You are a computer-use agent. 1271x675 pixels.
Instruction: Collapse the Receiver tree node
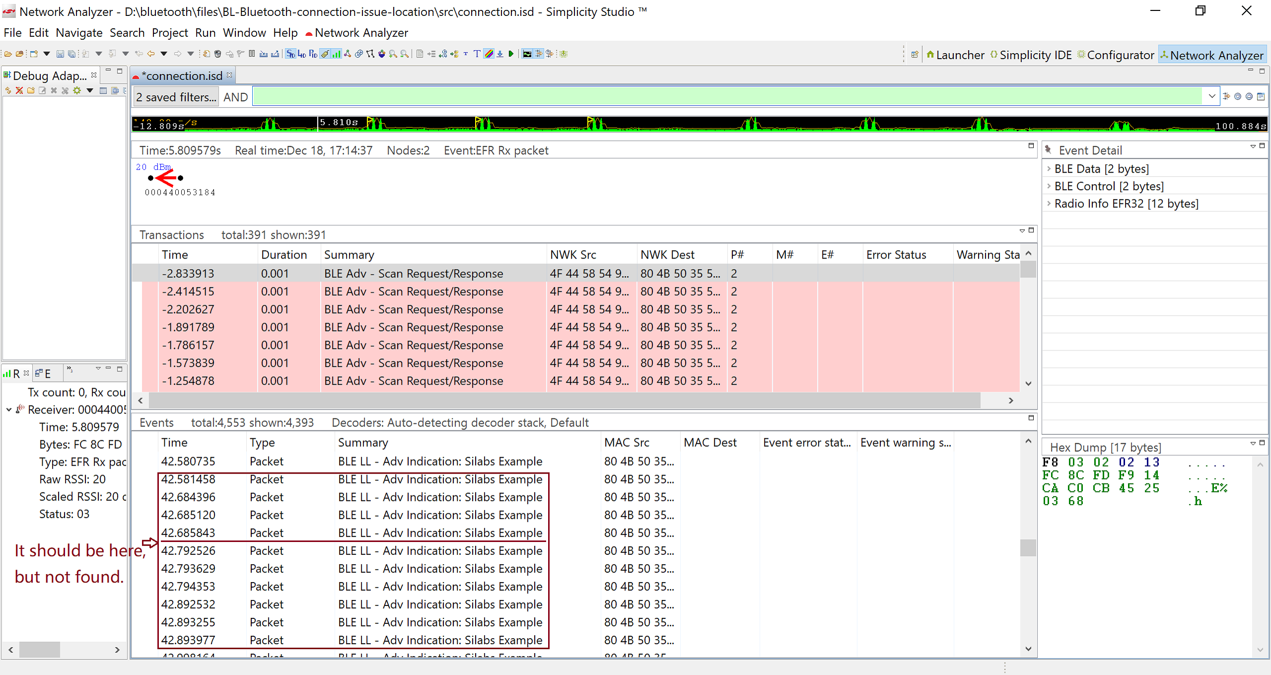tap(9, 409)
